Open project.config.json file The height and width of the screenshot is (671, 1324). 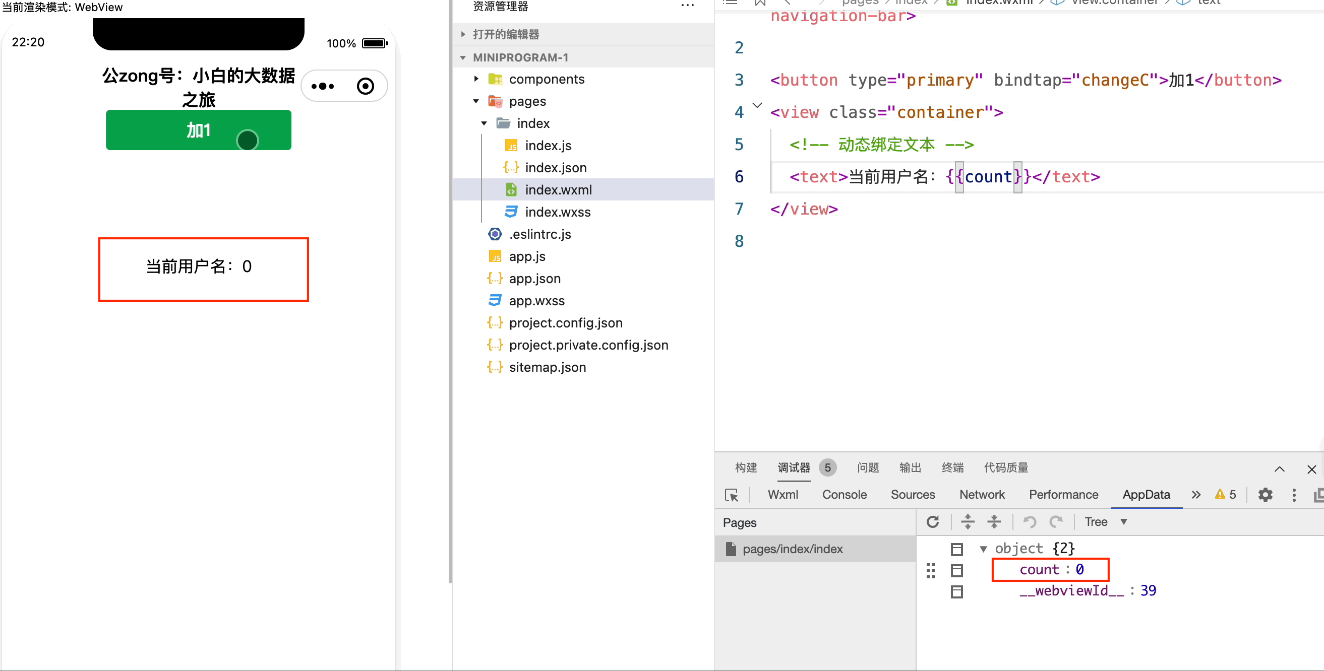pos(565,322)
